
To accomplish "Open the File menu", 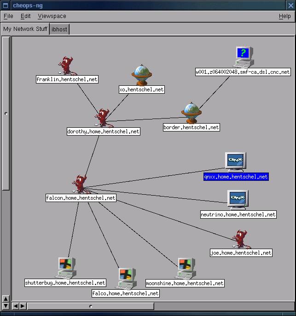I will pos(8,16).
